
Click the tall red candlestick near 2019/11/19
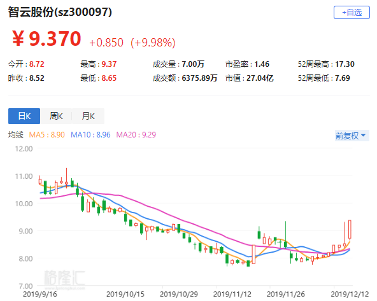(253, 255)
